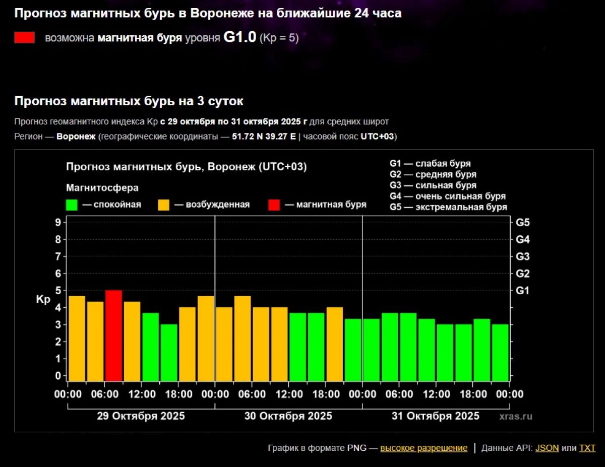Click the first orange bar on 29 October

[x=77, y=338]
